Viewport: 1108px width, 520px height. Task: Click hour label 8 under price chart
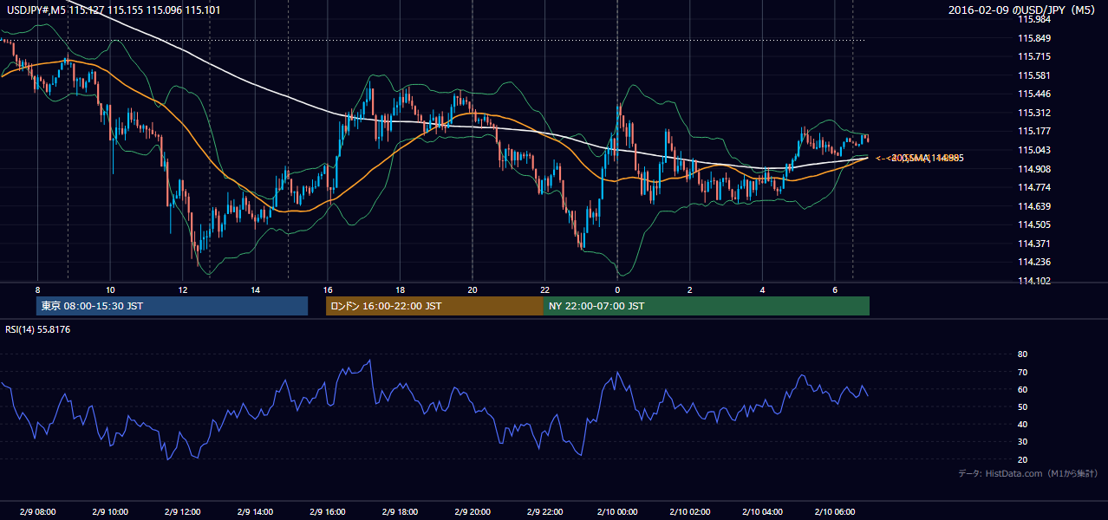click(37, 289)
